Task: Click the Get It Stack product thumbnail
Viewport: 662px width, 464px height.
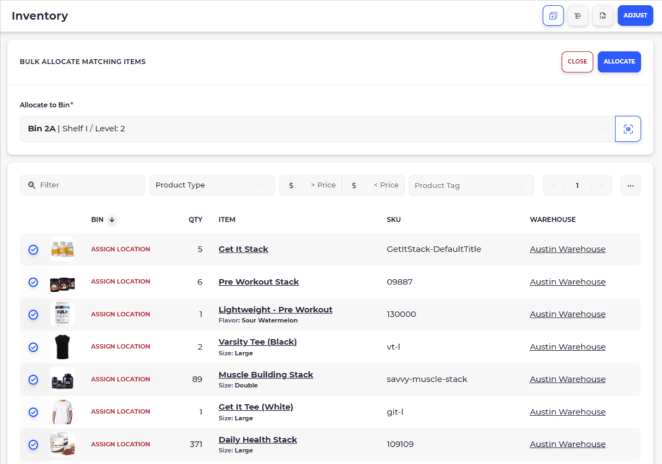Action: pos(63,249)
